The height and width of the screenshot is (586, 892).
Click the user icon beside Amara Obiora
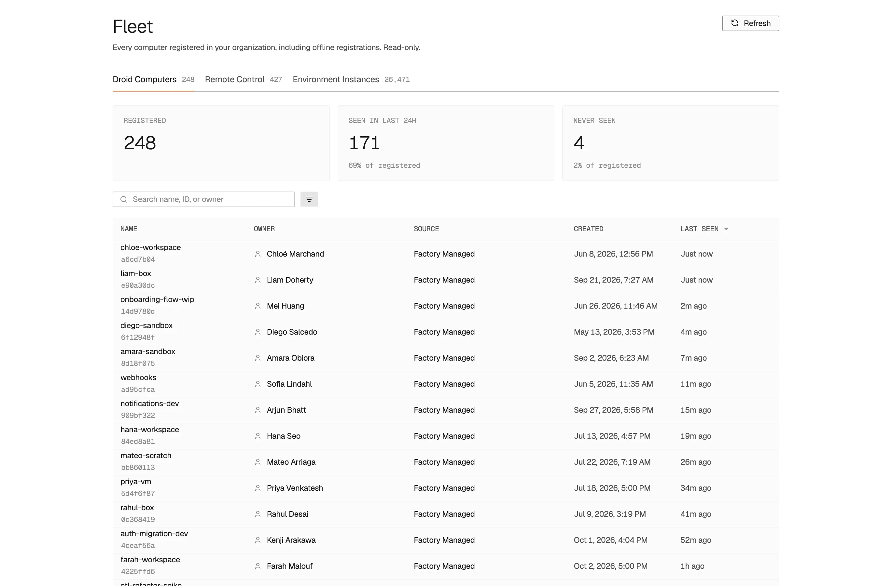pos(258,358)
